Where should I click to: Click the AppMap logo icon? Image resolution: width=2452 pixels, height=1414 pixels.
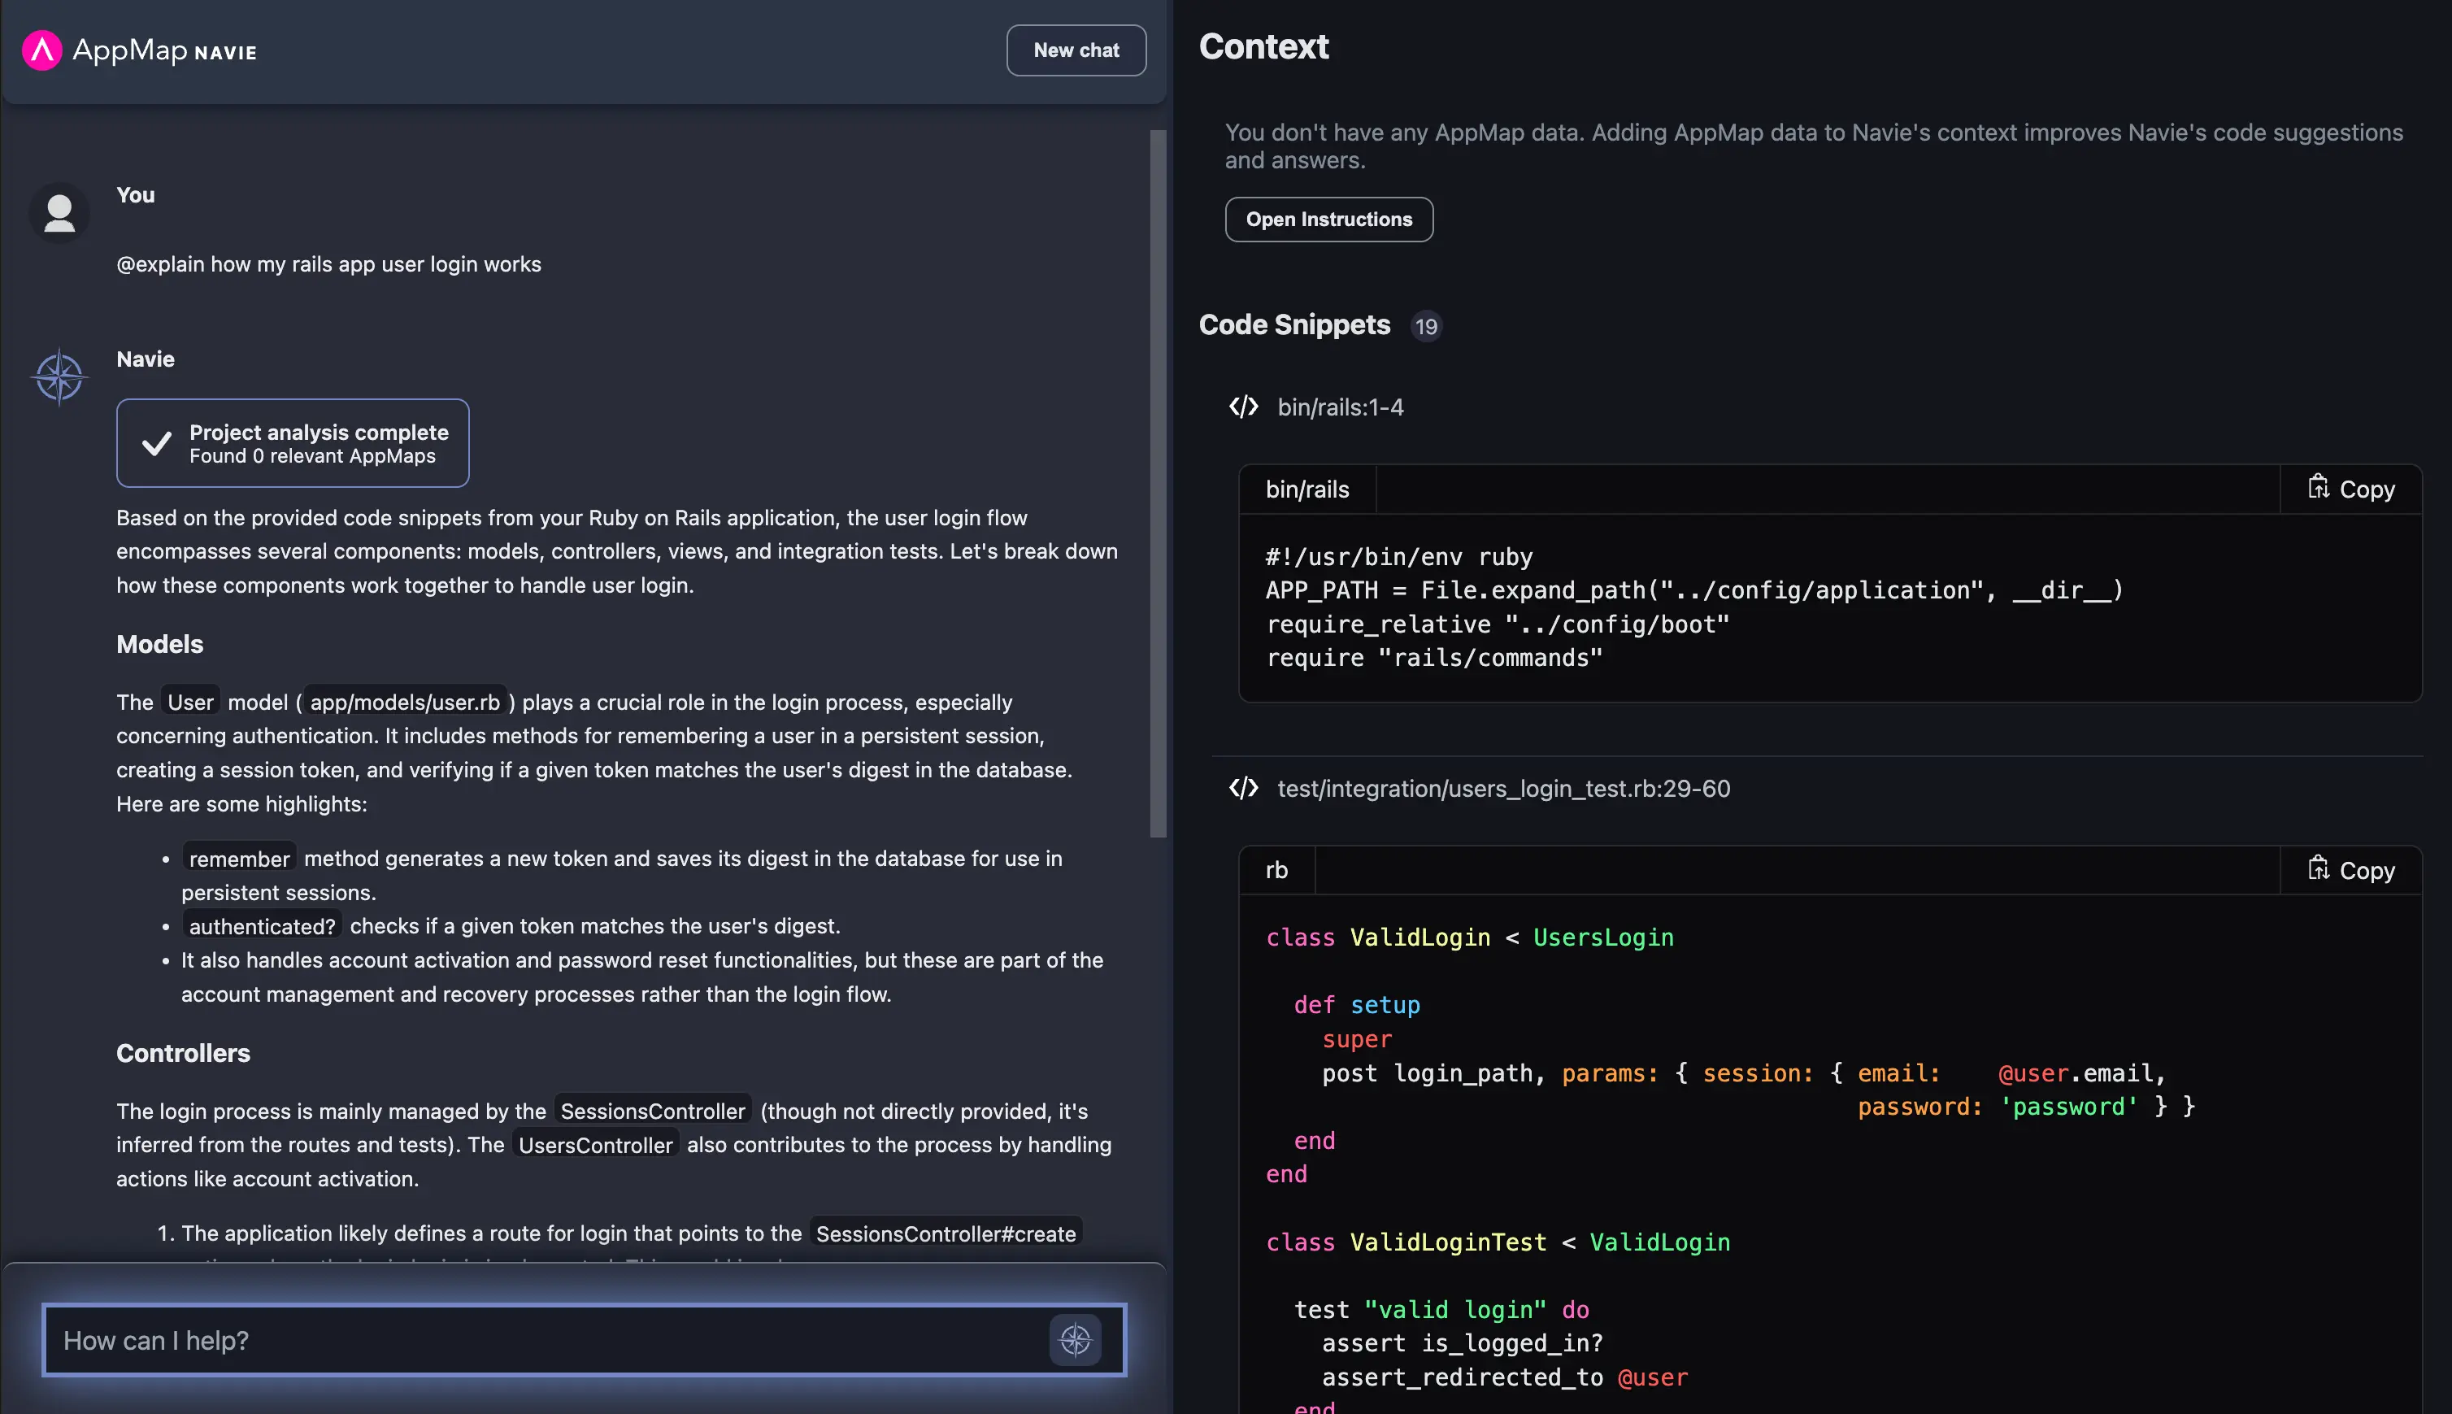(x=41, y=50)
